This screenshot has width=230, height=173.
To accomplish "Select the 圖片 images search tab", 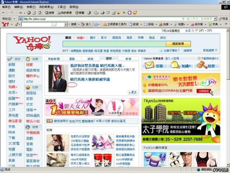I will [x=93, y=38].
